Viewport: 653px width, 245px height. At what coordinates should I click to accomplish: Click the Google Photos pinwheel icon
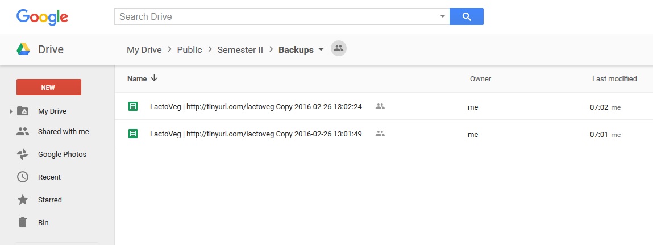point(23,154)
